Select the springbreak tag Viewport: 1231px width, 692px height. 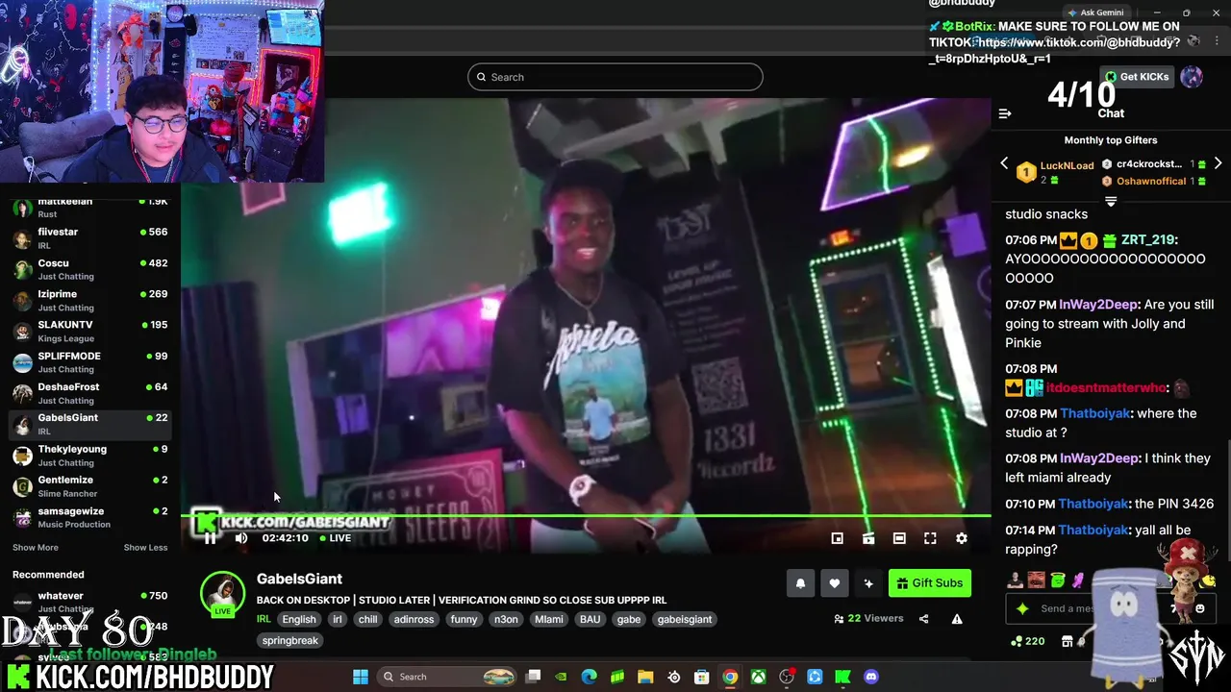[x=289, y=641]
